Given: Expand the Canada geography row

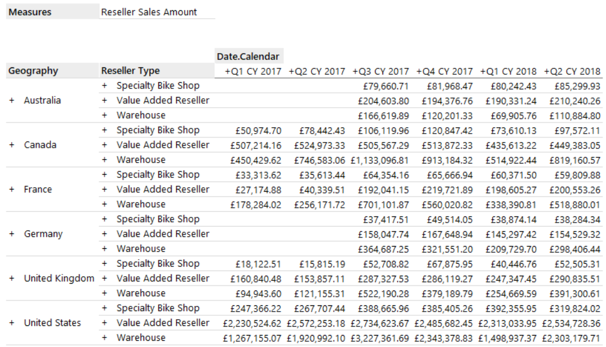Looking at the screenshot, I should click(11, 145).
